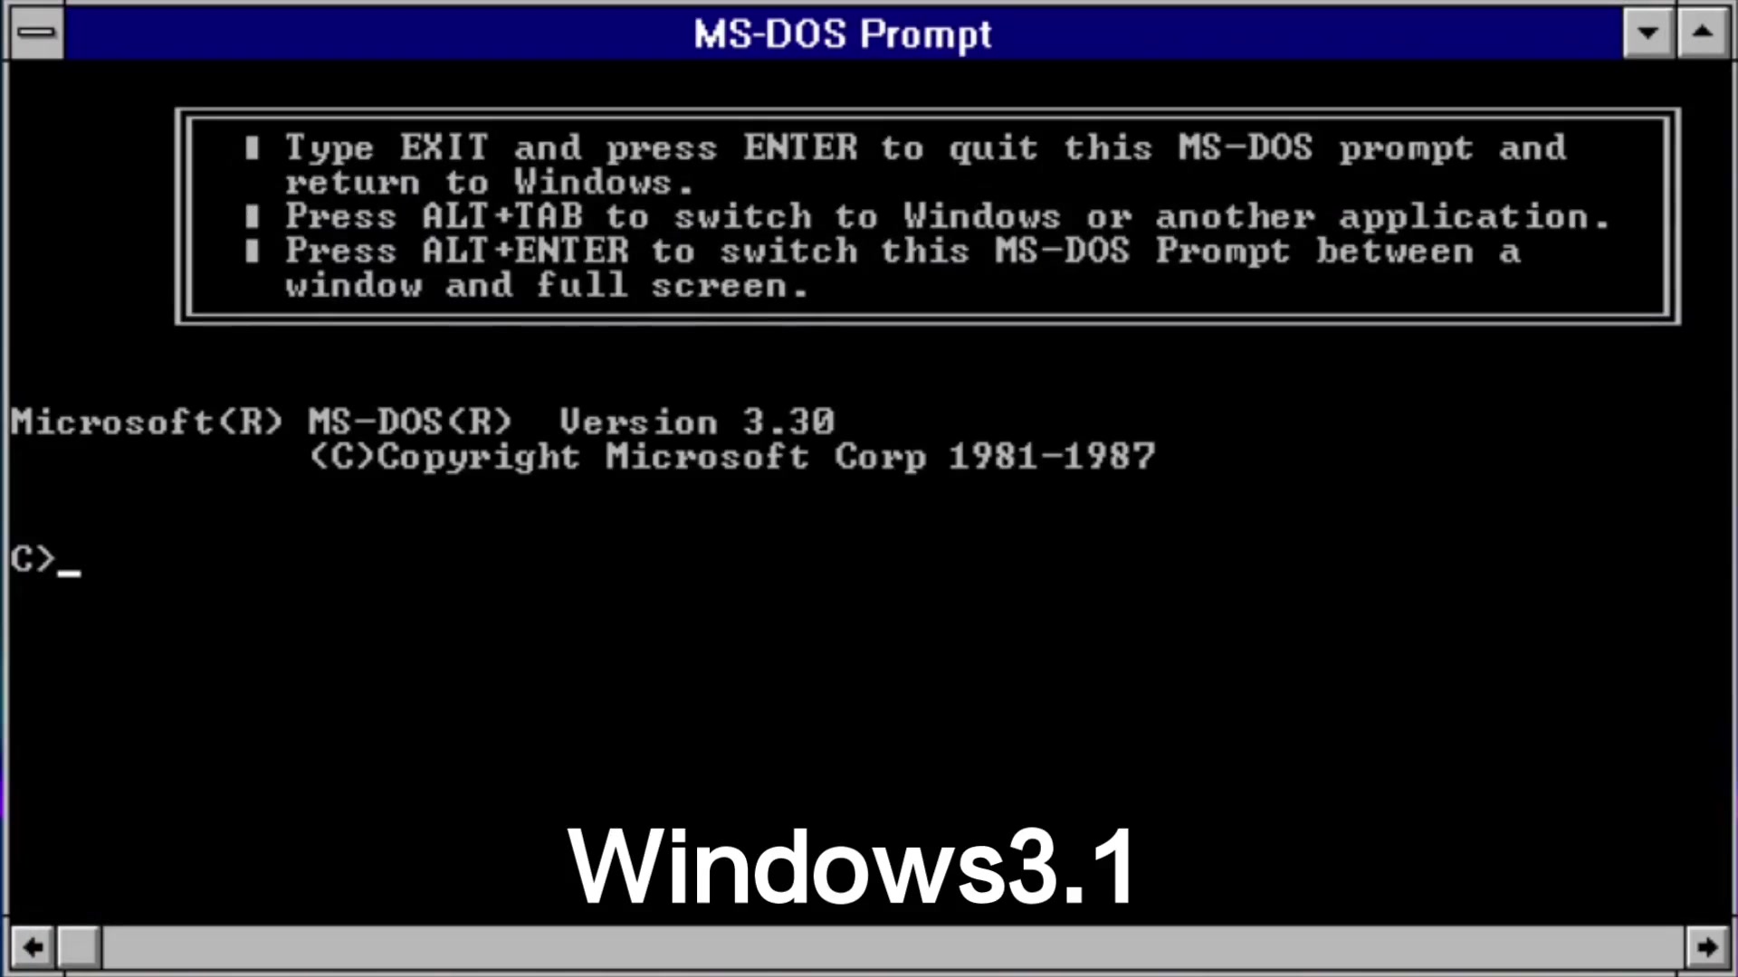This screenshot has width=1738, height=977.
Task: Toggle window between full screen display
Action: (x=1704, y=33)
